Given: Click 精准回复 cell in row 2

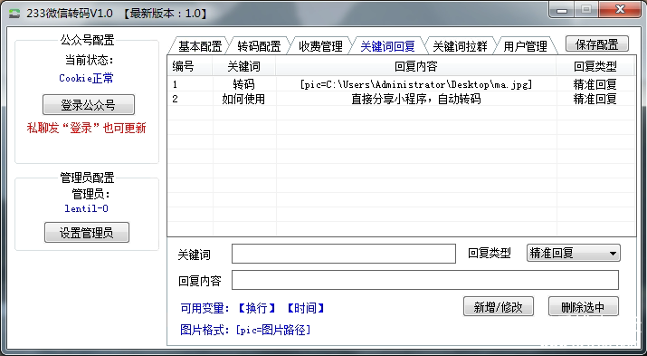Looking at the screenshot, I should pos(595,99).
